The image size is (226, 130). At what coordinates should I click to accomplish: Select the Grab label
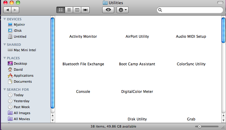tap(191, 119)
